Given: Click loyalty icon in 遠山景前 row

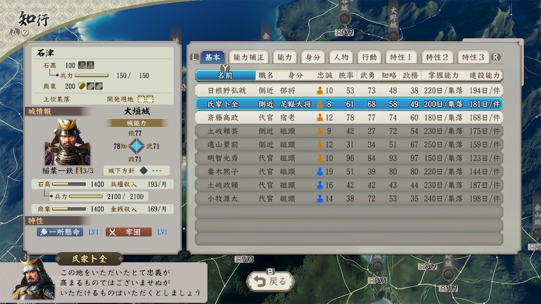Looking at the screenshot, I should point(320,145).
